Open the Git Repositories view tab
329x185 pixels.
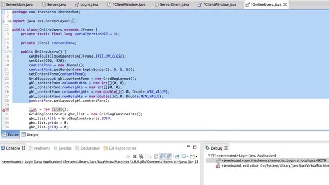pyautogui.click(x=120, y=148)
